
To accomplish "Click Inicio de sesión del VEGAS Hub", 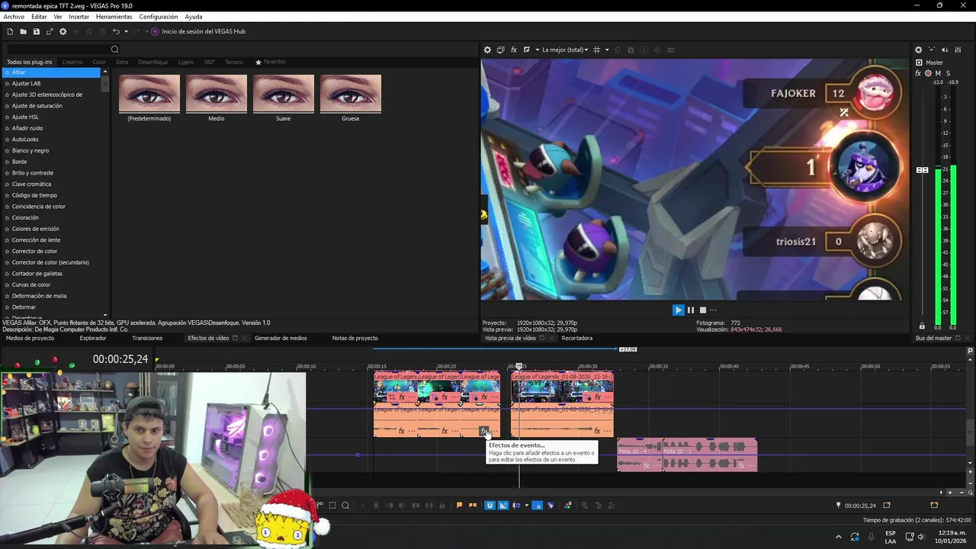I will click(x=204, y=31).
